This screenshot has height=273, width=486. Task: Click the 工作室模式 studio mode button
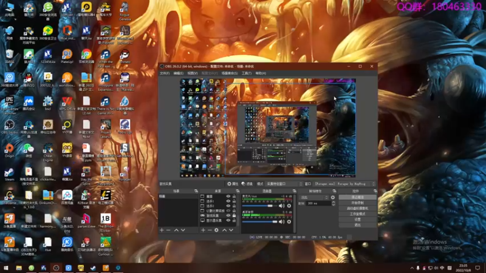[x=357, y=214]
